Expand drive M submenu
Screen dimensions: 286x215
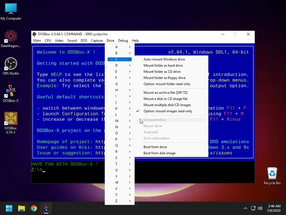coord(120,121)
